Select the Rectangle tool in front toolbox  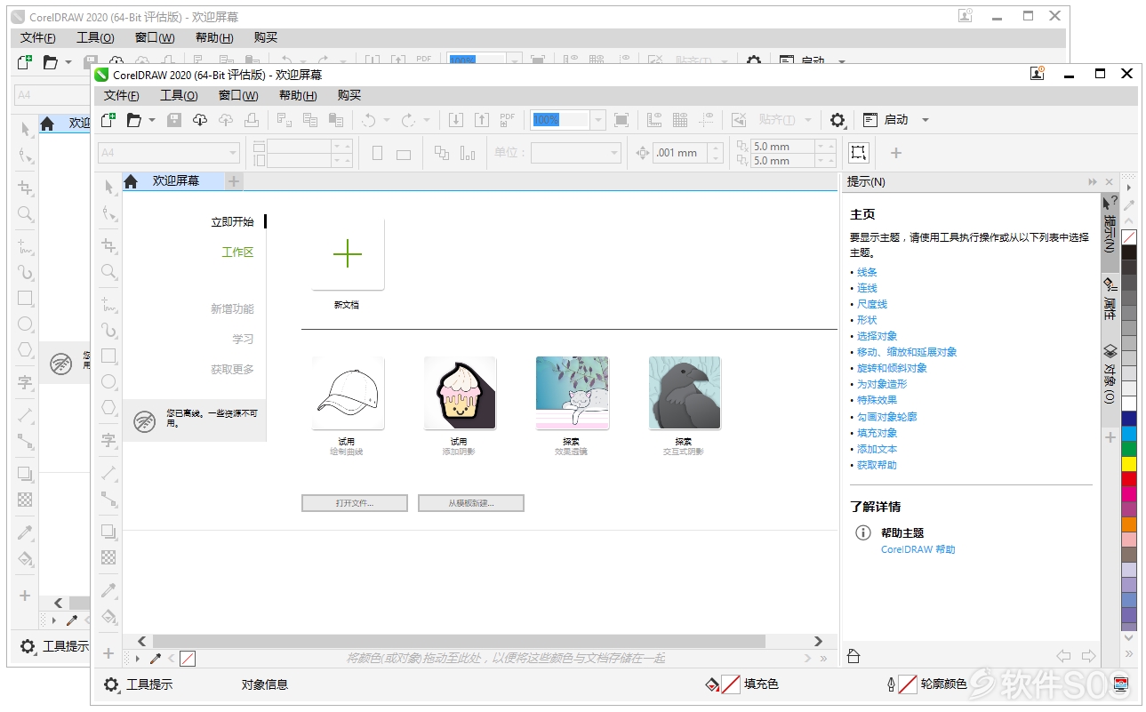point(108,356)
